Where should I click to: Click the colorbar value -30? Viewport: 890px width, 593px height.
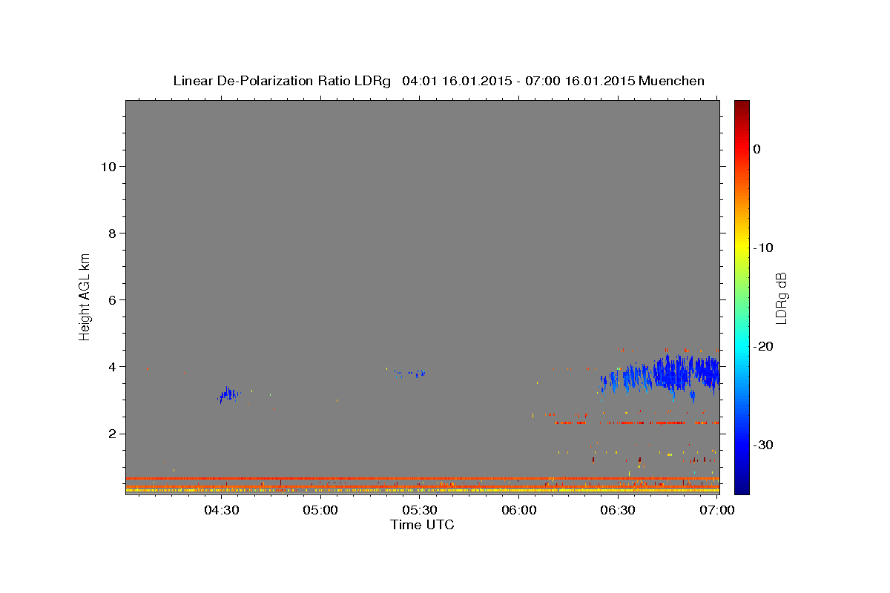click(764, 445)
